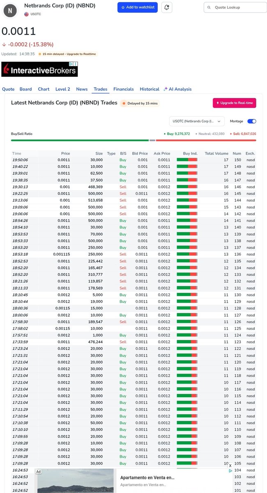The height and width of the screenshot is (493, 267).
Task: Click the last price 0.0011 heading
Action: pos(18,31)
